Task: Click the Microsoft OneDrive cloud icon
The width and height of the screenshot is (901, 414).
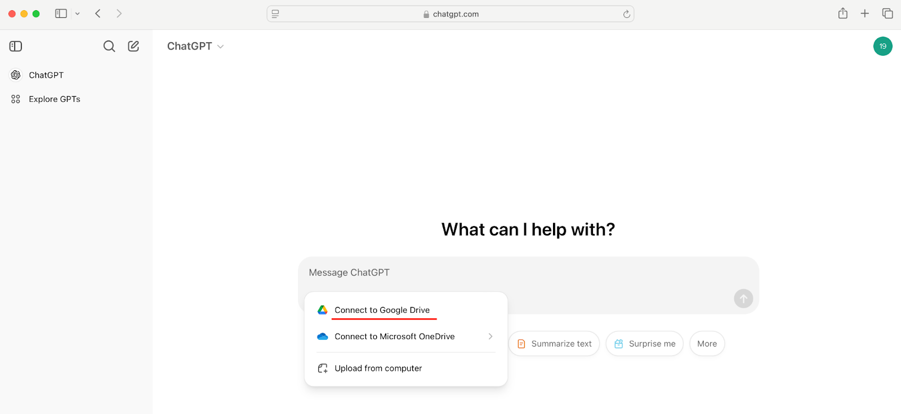Action: pos(323,336)
